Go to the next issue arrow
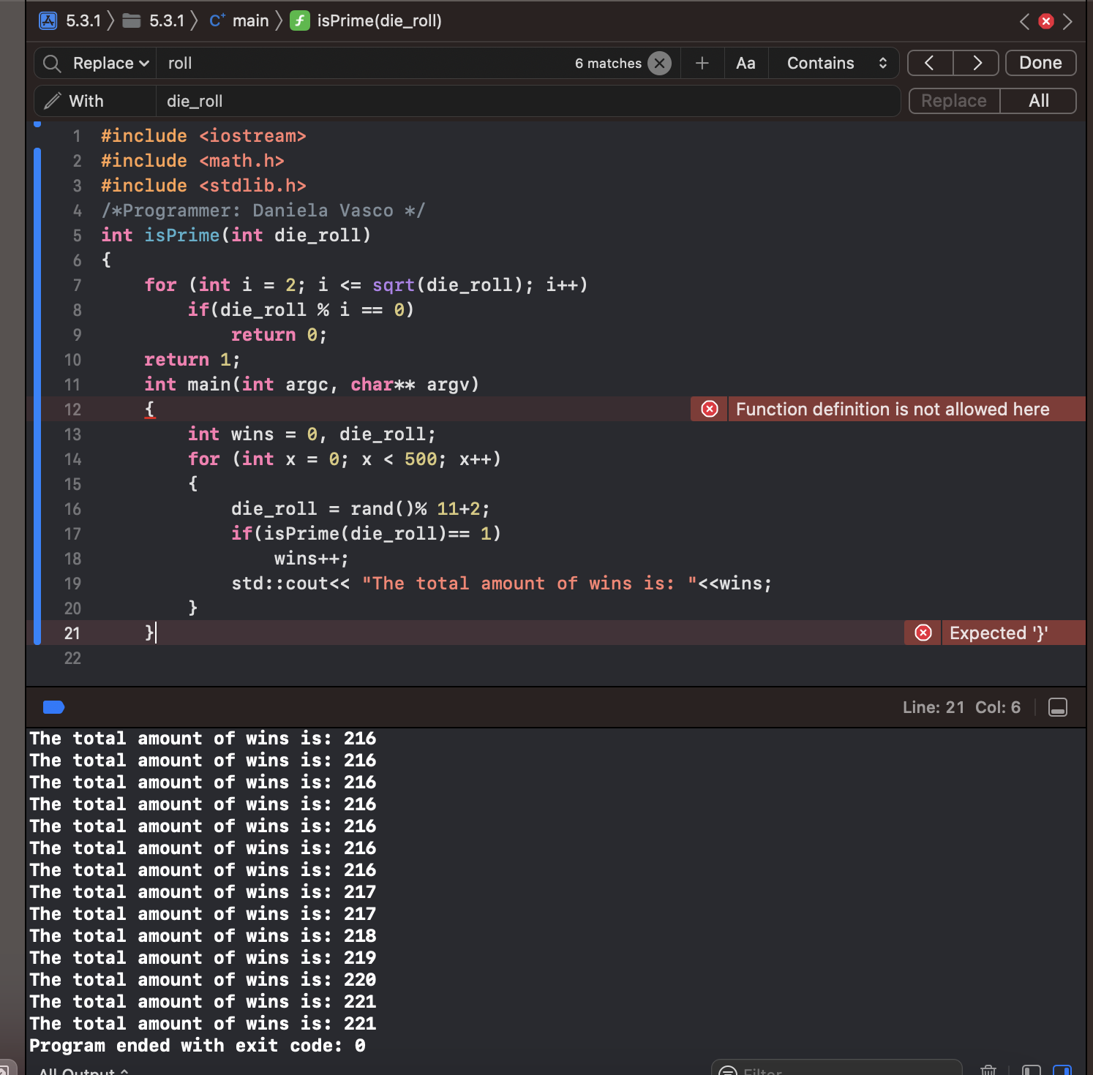 pyautogui.click(x=1068, y=21)
